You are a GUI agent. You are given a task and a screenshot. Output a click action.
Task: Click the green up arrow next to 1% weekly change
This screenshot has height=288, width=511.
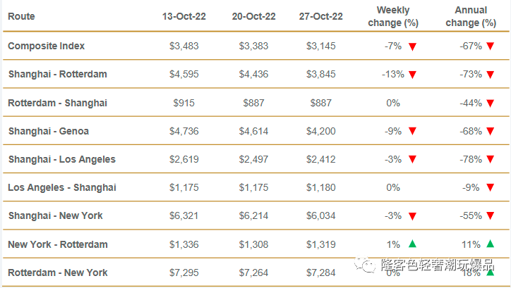pos(412,244)
